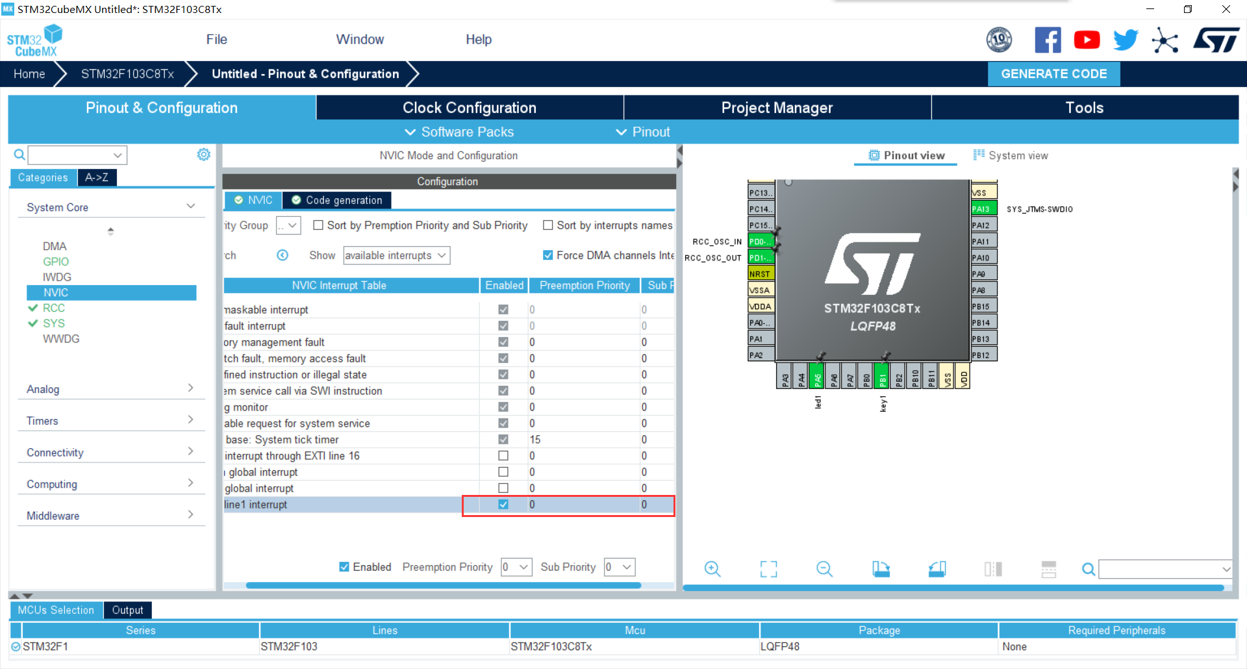Screen dimensions: 1247x669
Task: Open the Twitter bird icon link
Action: click(1126, 40)
